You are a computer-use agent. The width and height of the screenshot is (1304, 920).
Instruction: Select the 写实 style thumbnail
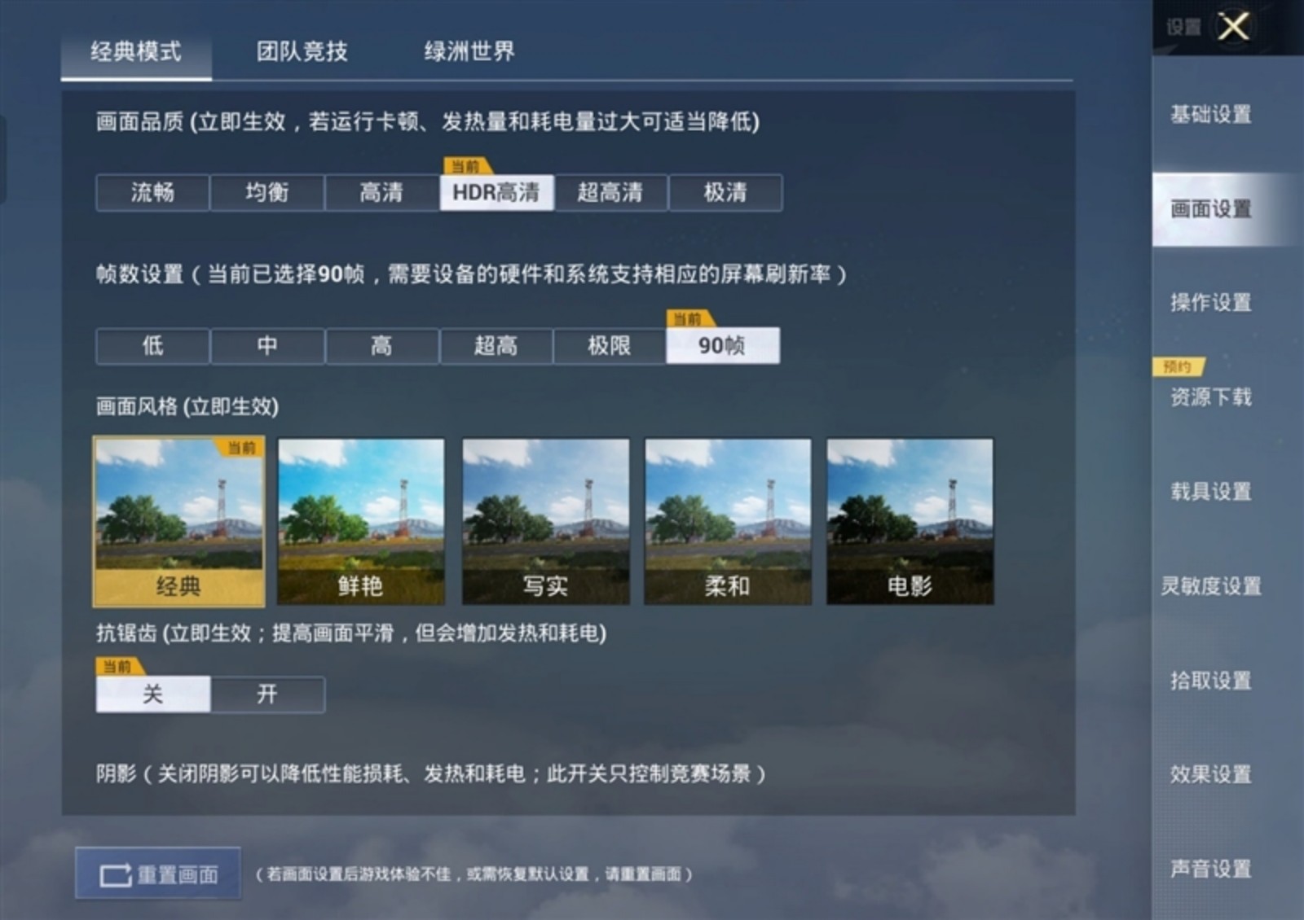(545, 522)
